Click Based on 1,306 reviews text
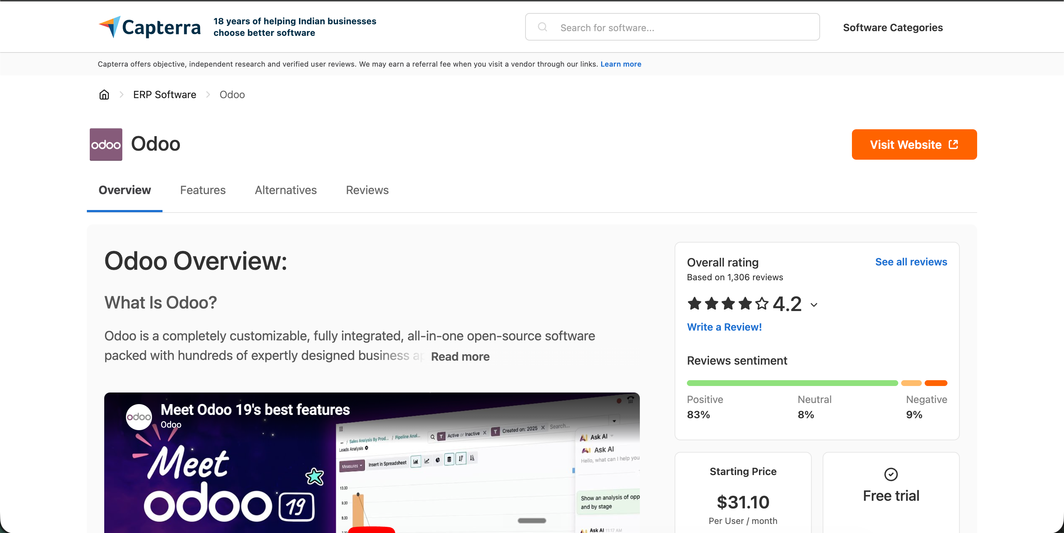1064x533 pixels. pyautogui.click(x=735, y=277)
